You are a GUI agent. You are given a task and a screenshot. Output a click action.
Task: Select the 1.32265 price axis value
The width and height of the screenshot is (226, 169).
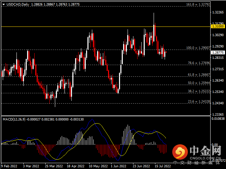[x=218, y=12]
